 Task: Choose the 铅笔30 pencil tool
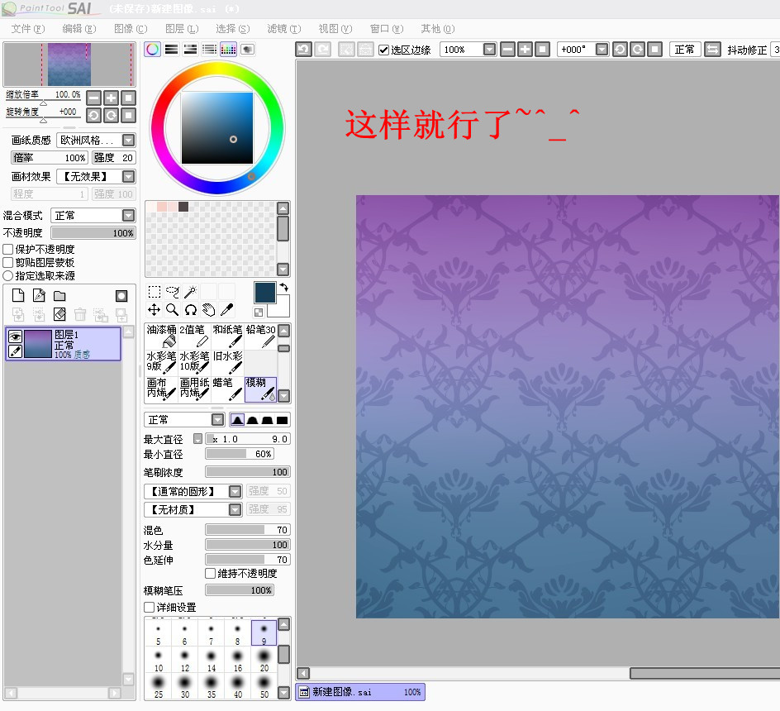click(260, 336)
